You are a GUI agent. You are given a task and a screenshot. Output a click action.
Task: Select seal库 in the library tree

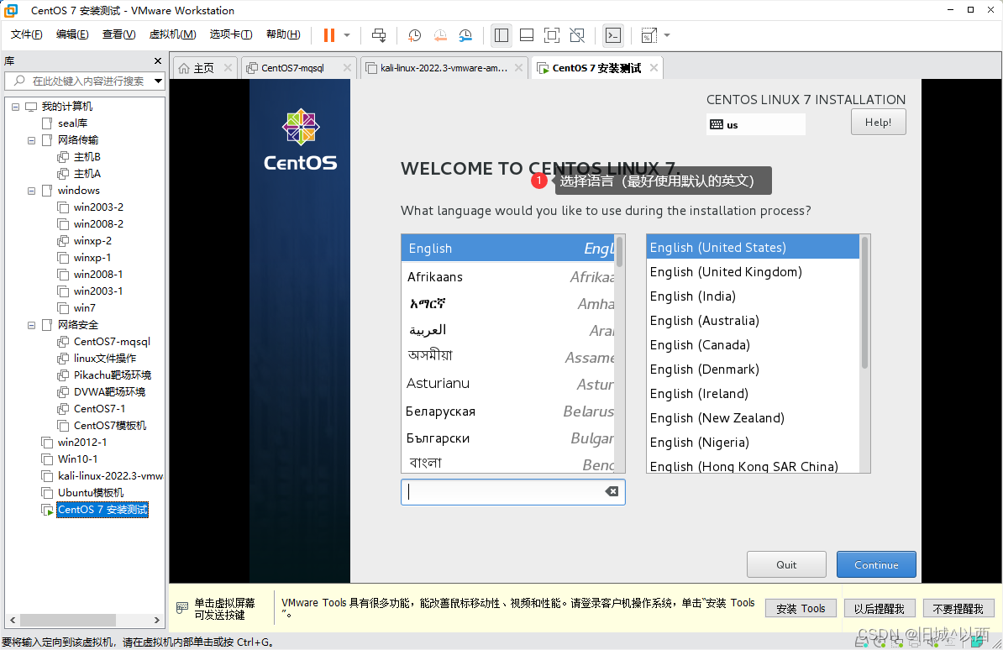pyautogui.click(x=72, y=123)
